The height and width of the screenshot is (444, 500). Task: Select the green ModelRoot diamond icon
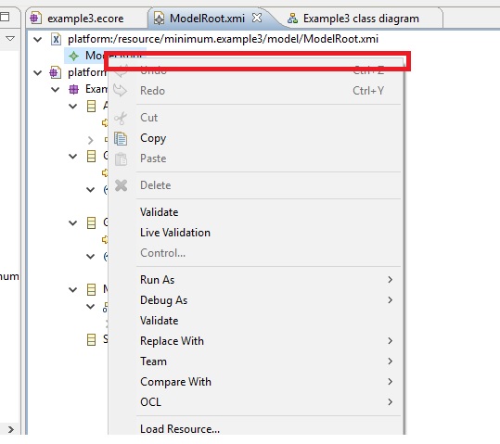click(x=73, y=57)
